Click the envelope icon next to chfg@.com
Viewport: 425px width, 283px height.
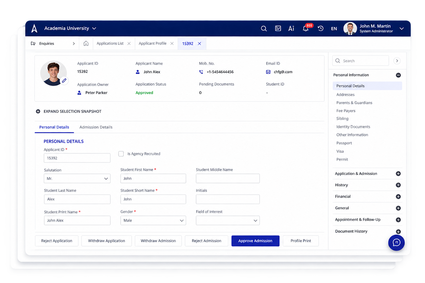(268, 72)
